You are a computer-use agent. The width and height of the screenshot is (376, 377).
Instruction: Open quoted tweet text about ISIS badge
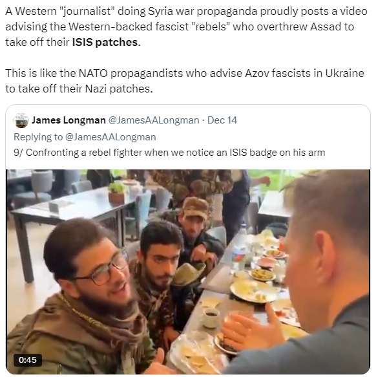point(169,153)
